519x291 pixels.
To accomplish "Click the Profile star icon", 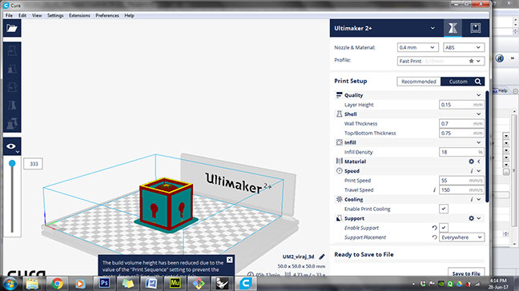I will coord(471,61).
